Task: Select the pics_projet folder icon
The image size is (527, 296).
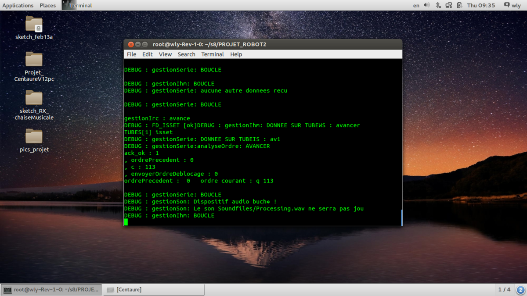Action: 34,136
